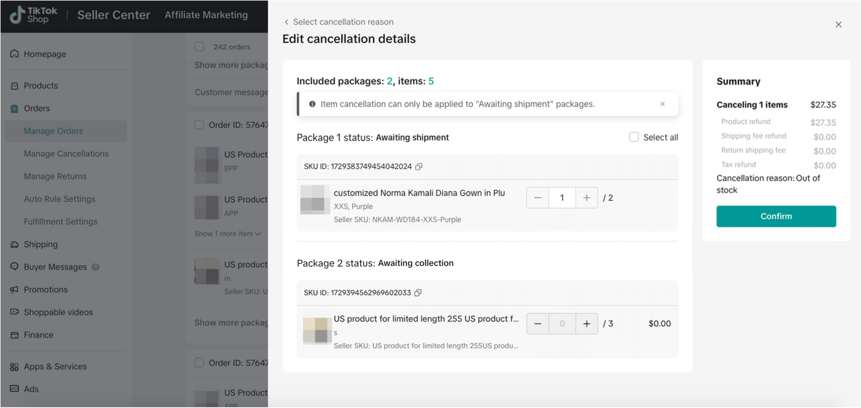Viewport: 861px width, 408px height.
Task: Click the Homepage house icon
Action: tap(14, 54)
